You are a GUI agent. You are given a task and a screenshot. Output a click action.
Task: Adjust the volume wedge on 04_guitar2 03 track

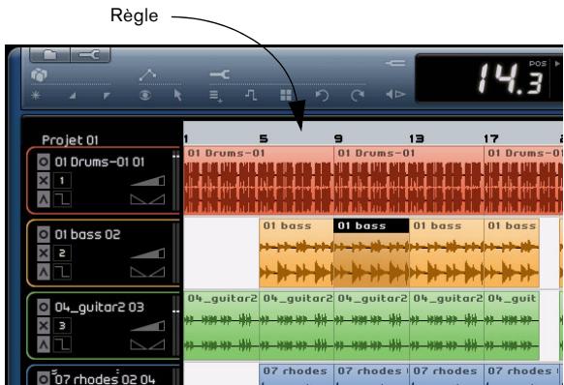147,326
